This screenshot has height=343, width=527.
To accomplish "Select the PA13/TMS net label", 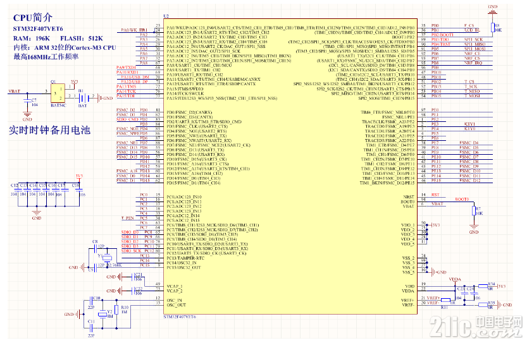I will 127,87.
